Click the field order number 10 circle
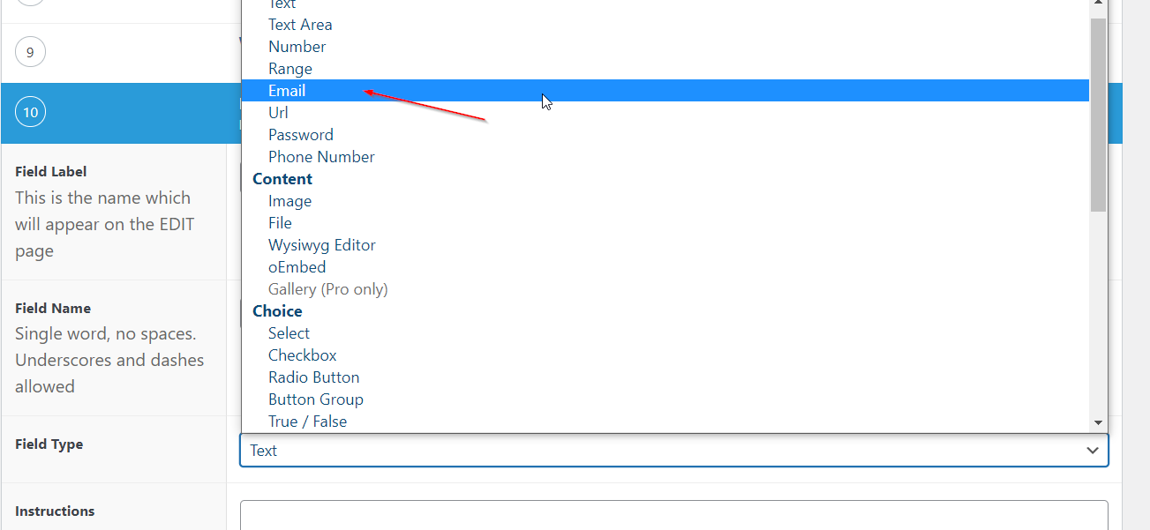The height and width of the screenshot is (530, 1150). click(31, 113)
